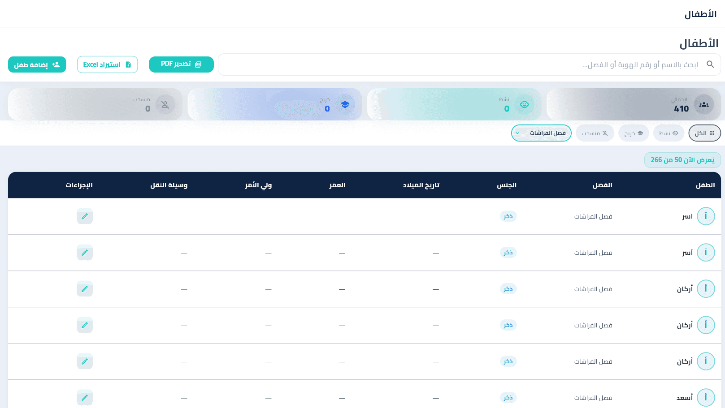Open the فصل الفراشات class dropdown
The width and height of the screenshot is (725, 408).
point(541,133)
